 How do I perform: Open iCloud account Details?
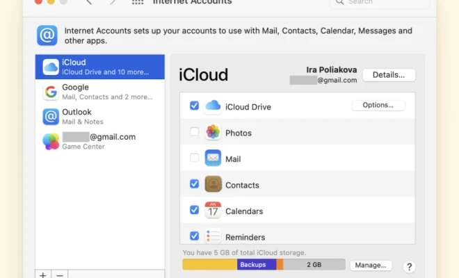click(x=389, y=75)
